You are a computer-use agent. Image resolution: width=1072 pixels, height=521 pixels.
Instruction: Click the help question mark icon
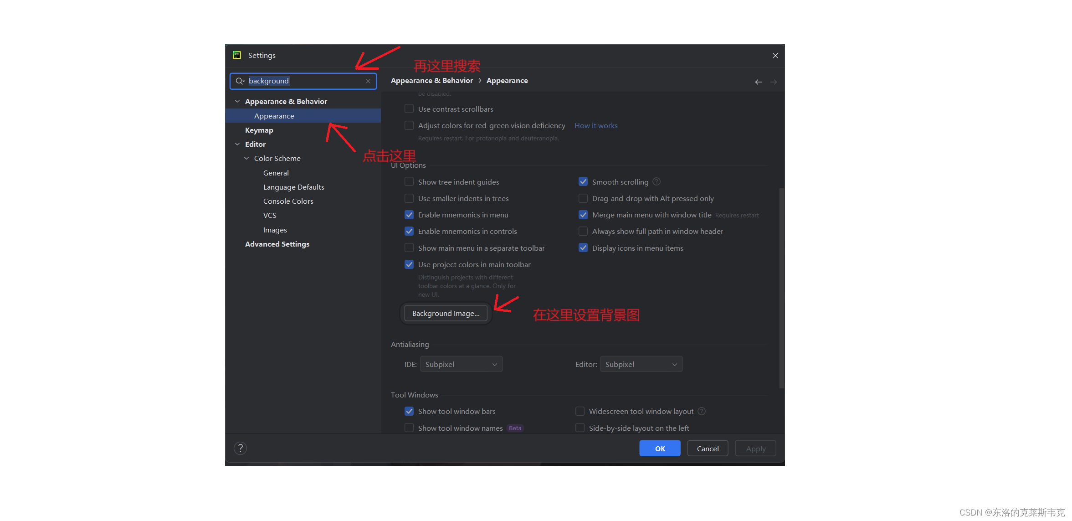click(x=241, y=449)
